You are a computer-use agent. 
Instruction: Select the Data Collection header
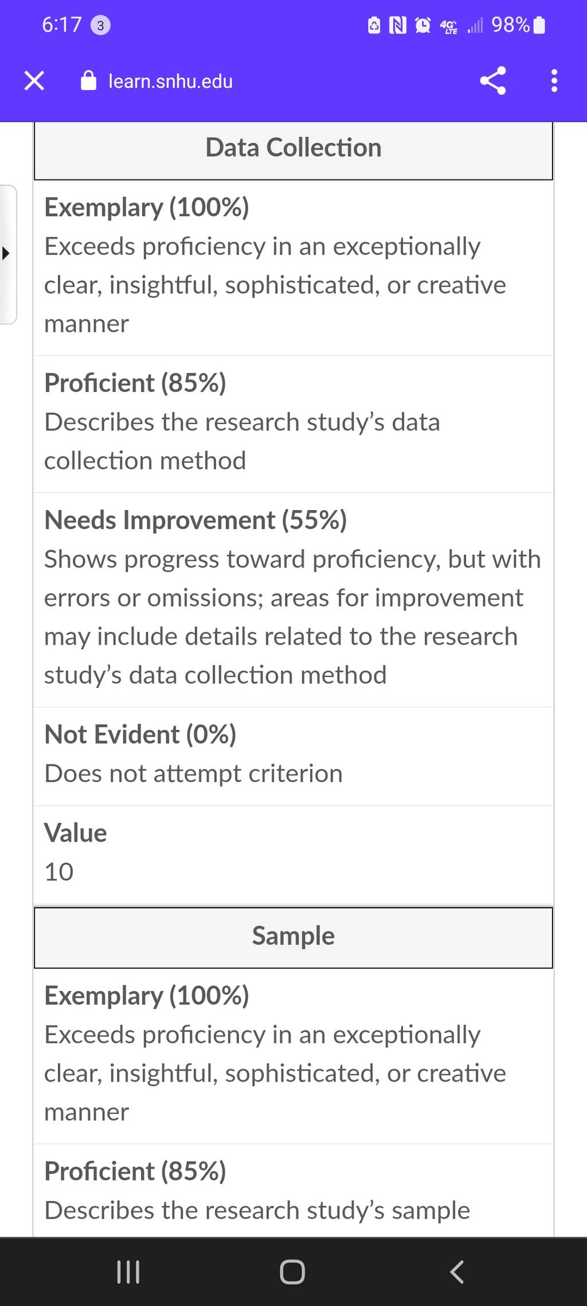pos(293,149)
